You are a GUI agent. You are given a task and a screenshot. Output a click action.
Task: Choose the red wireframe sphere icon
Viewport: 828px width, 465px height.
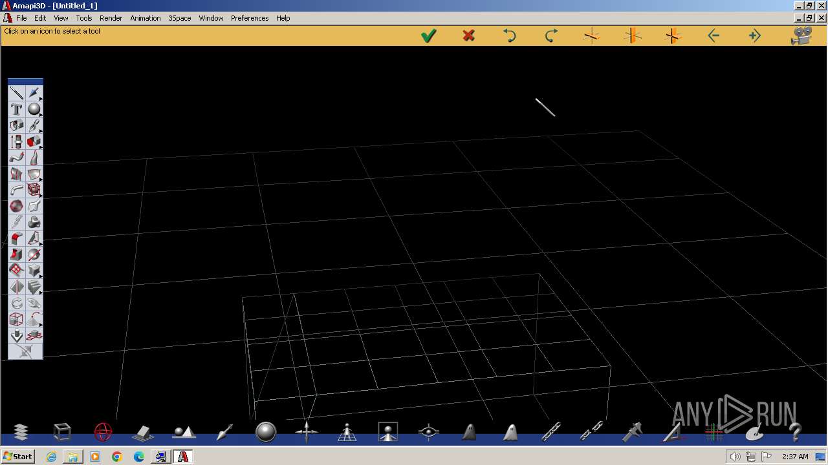pyautogui.click(x=103, y=432)
